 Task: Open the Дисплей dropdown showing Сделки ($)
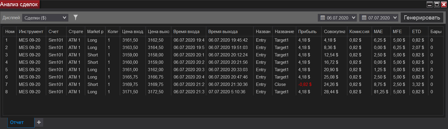pyautogui.click(x=45, y=18)
